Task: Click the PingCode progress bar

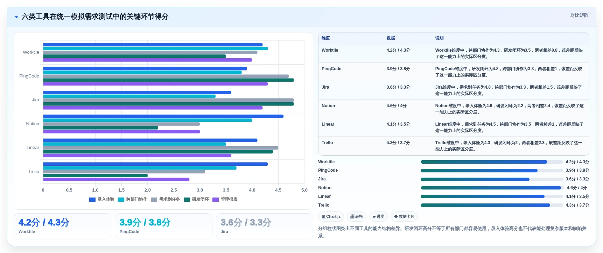Action: click(x=492, y=171)
